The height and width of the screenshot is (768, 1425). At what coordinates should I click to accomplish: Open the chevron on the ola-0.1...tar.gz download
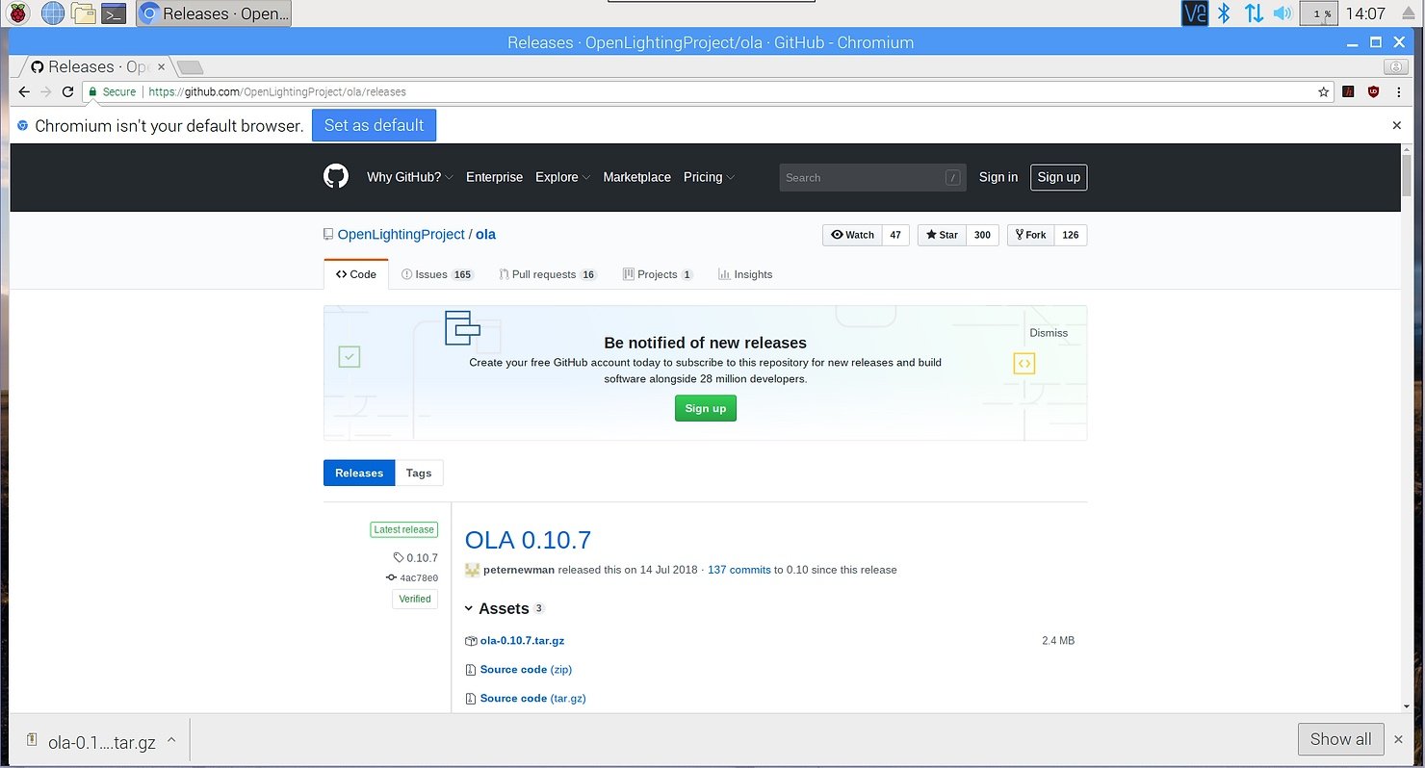171,741
